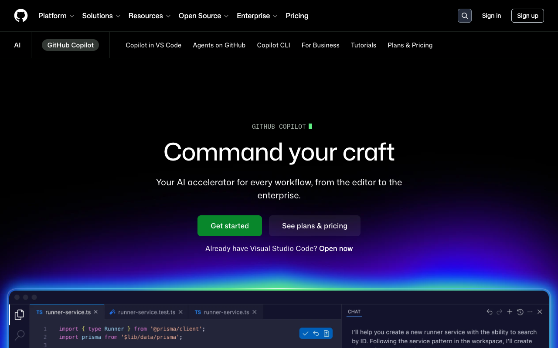Open Copilot in VS Code
558x348 pixels.
[x=153, y=45]
